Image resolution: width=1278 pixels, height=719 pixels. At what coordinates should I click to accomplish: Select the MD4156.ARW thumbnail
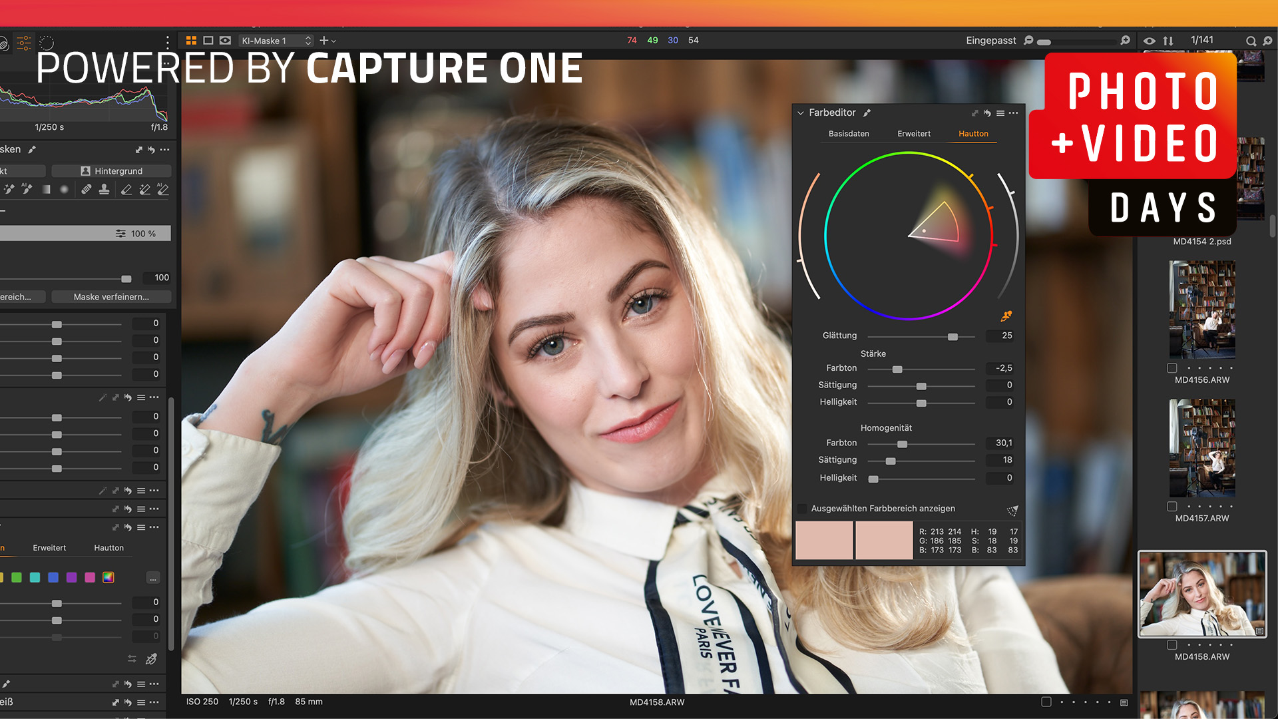point(1202,310)
